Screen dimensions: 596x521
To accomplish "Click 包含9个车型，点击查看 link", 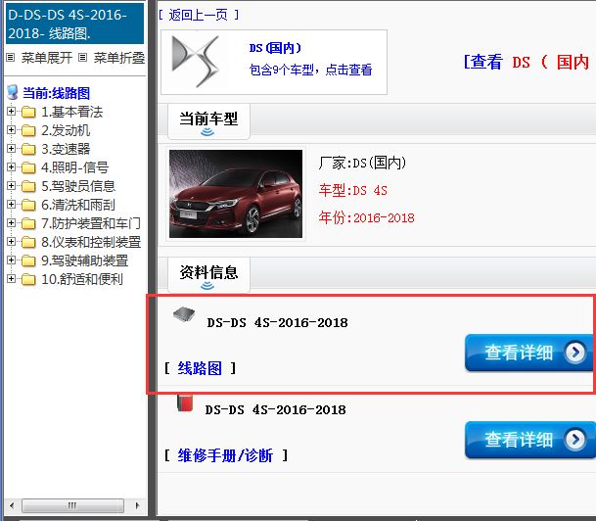I will coord(310,70).
